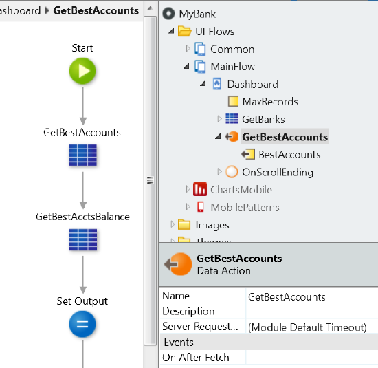Click the MyBank module circle icon

(168, 14)
